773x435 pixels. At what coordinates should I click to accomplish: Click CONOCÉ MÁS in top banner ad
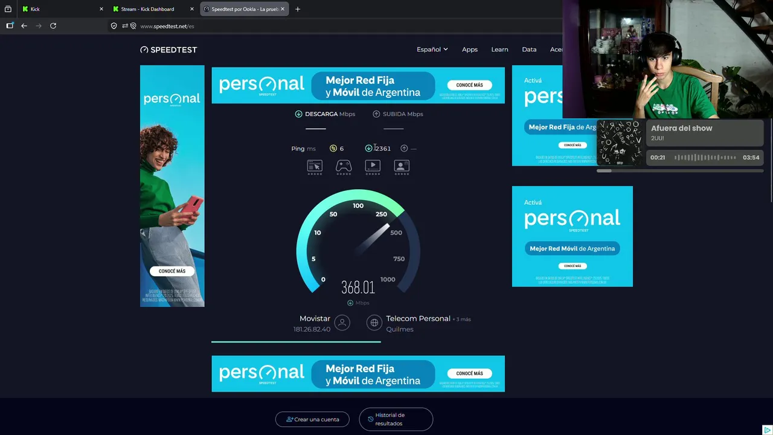[469, 85]
